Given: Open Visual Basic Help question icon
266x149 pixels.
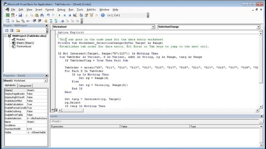Looking at the screenshot, I should coord(103,15).
